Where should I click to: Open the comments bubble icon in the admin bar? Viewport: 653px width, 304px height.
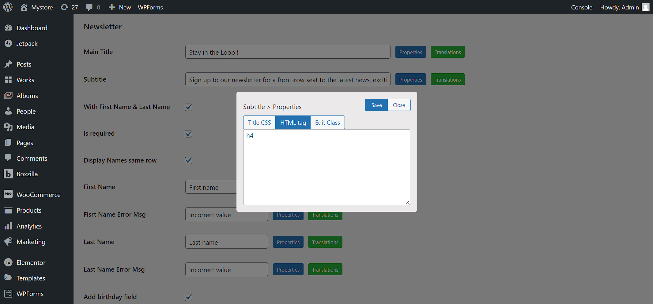click(x=89, y=7)
